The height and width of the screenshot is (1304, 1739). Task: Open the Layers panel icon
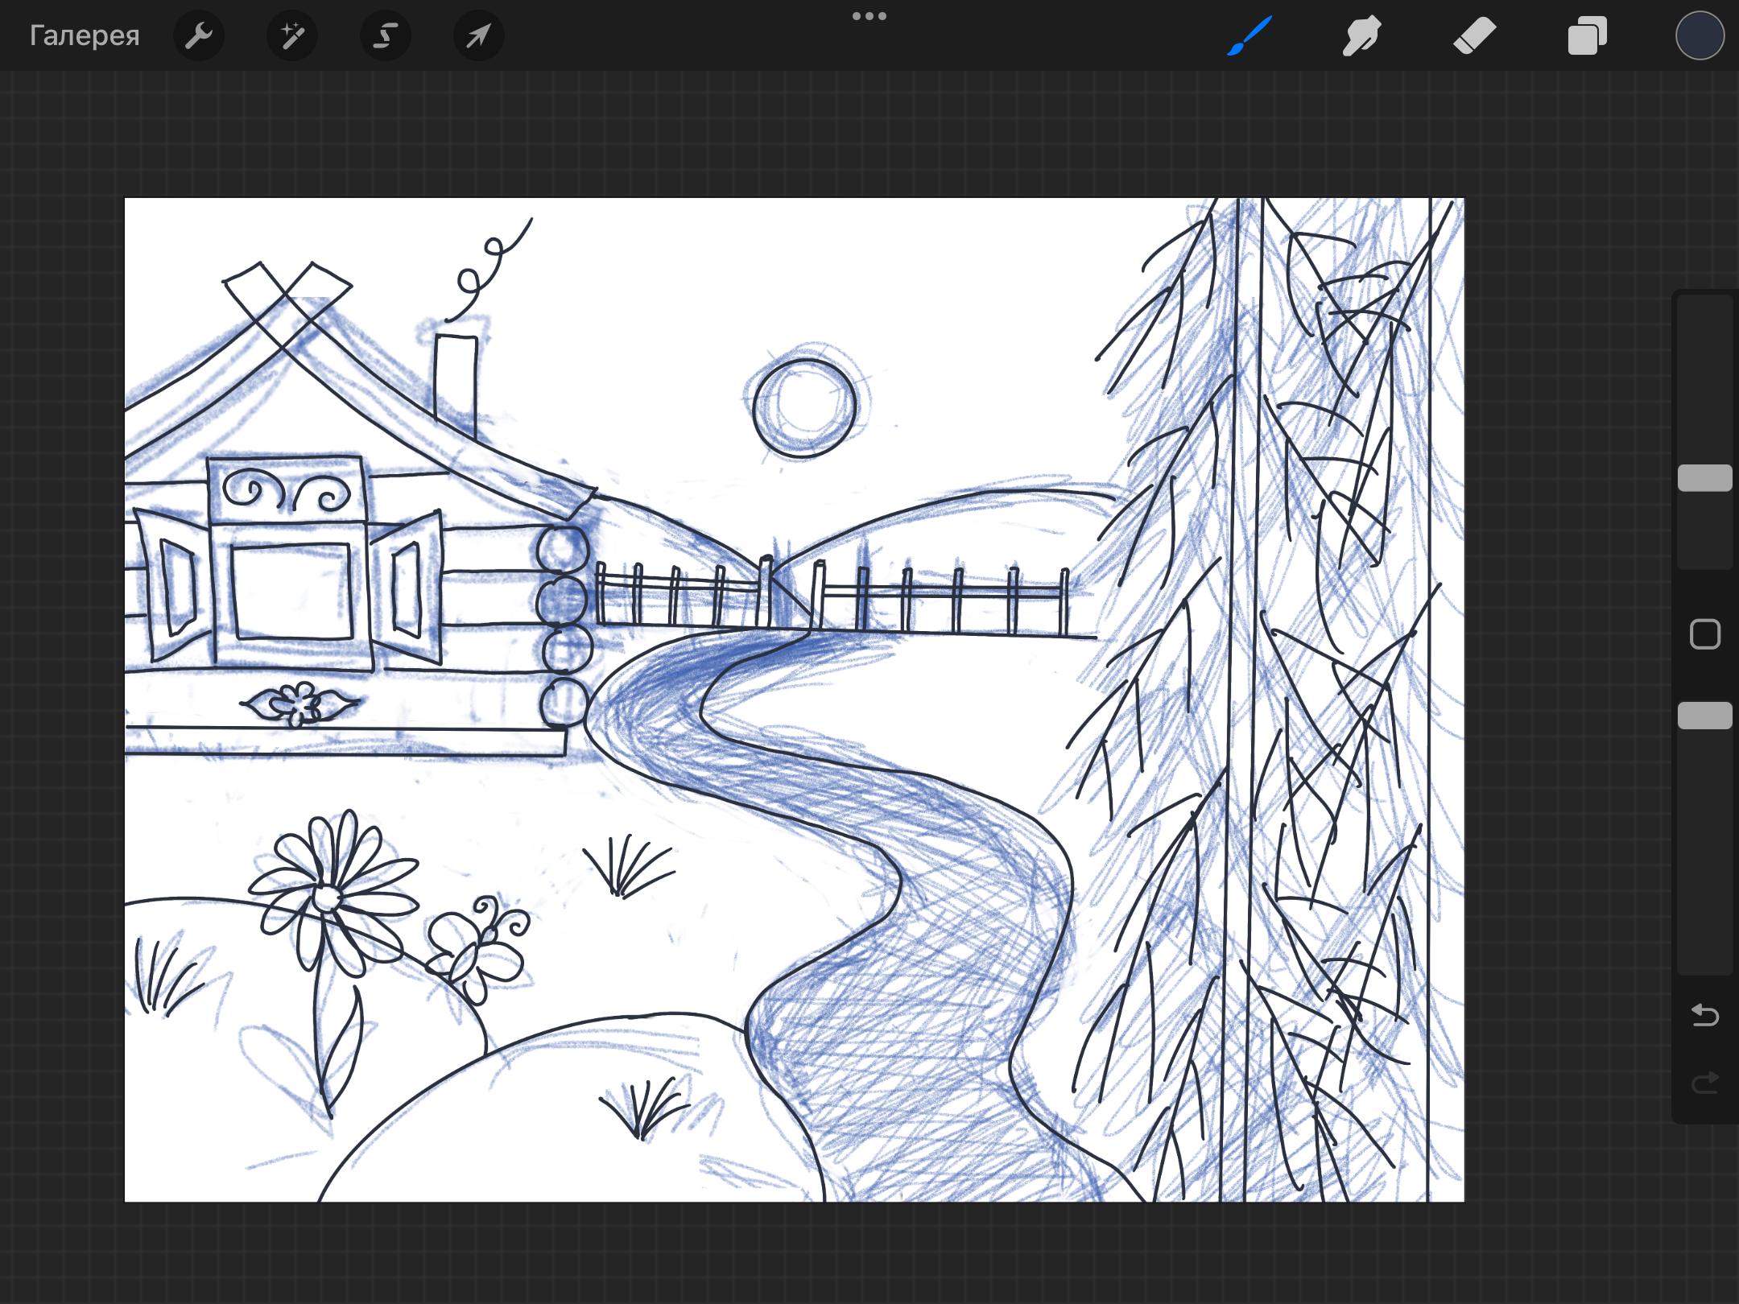[1587, 35]
